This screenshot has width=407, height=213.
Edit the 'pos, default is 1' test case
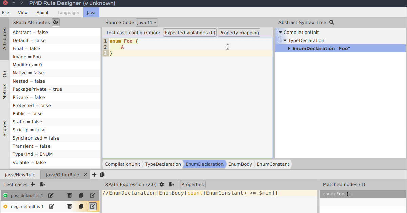point(51,195)
